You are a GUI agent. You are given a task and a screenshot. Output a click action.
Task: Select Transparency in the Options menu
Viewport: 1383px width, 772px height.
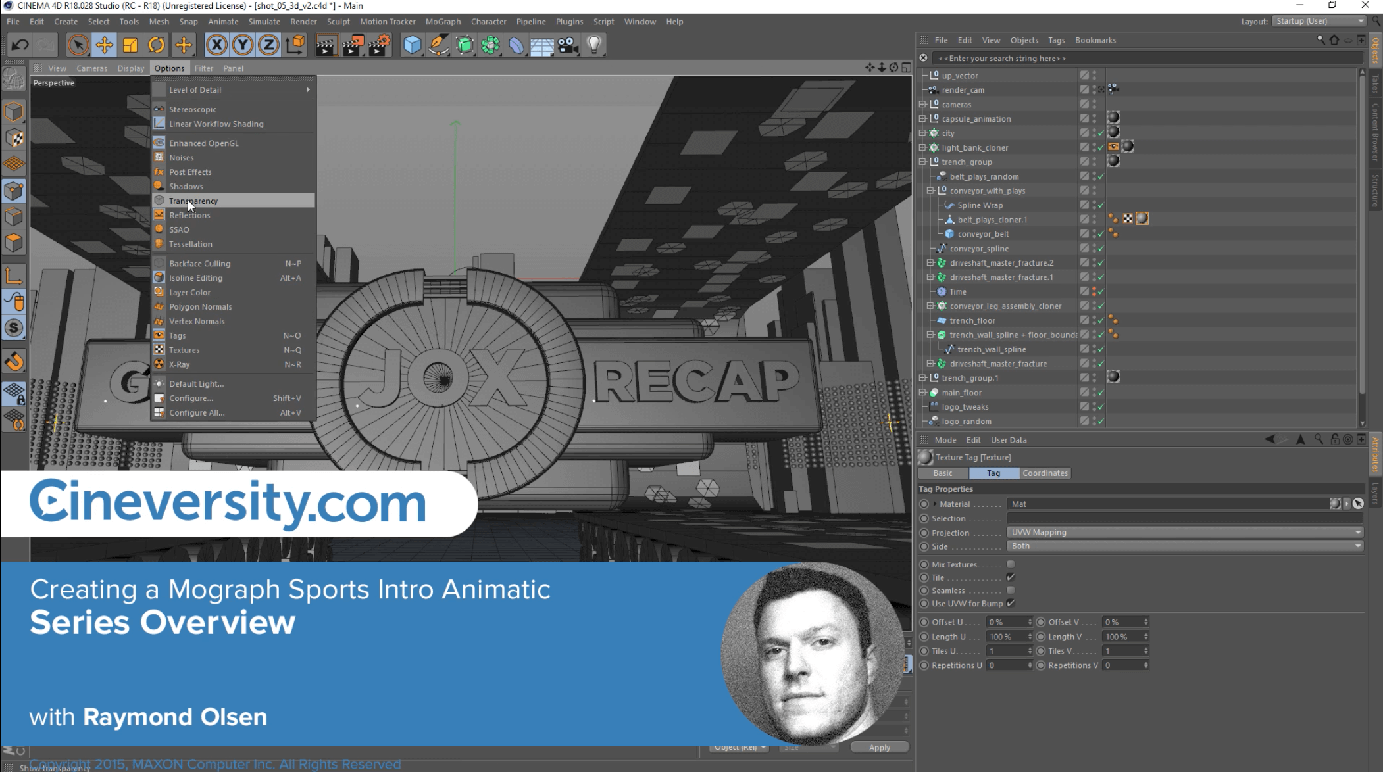tap(193, 201)
